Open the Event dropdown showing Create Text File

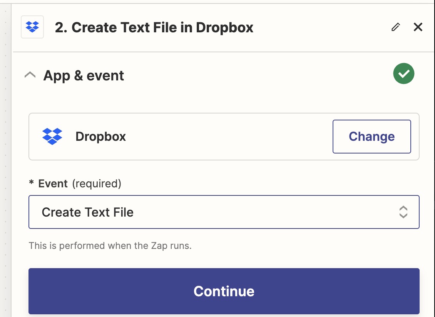click(224, 212)
